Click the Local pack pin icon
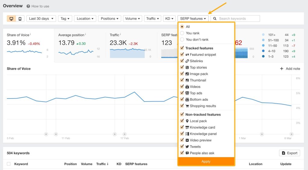This screenshot has width=308, height=170. click(x=187, y=121)
